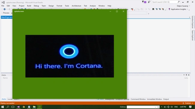Click volume icon in system tray
The width and height of the screenshot is (195, 109).
[x=172, y=107]
